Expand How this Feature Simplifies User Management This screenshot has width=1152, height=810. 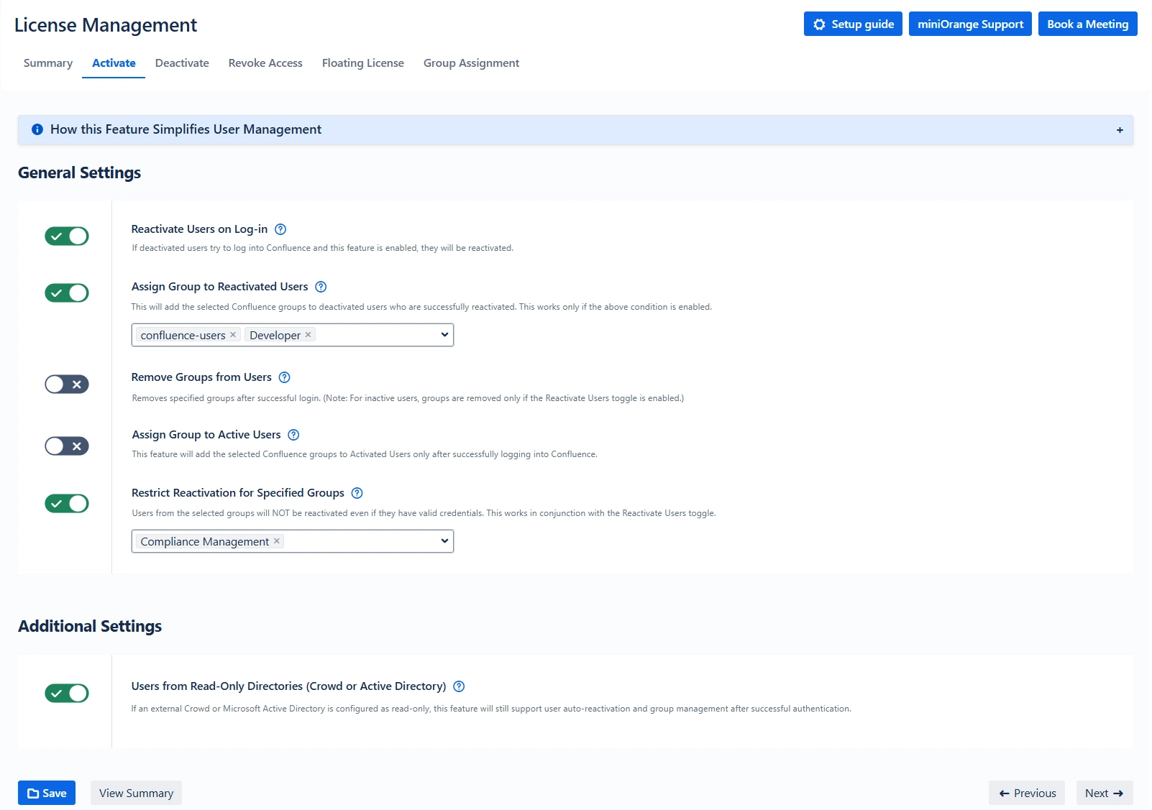pos(1119,130)
